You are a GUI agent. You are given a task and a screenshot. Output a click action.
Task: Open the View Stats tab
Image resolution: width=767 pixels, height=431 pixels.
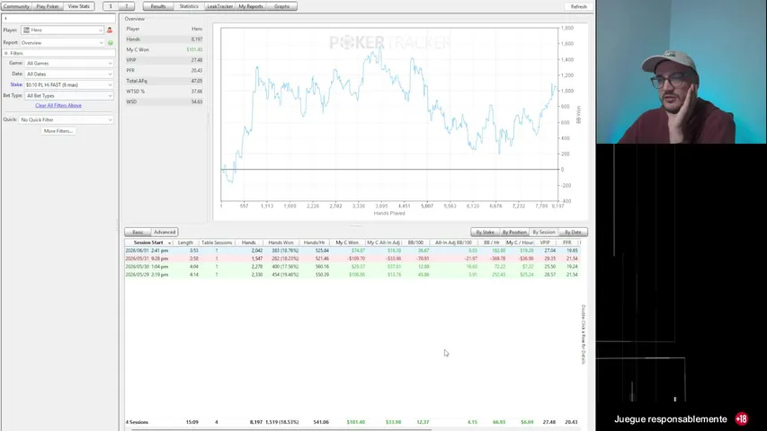[79, 6]
